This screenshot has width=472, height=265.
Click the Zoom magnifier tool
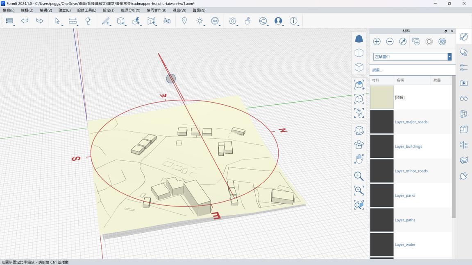tap(359, 176)
